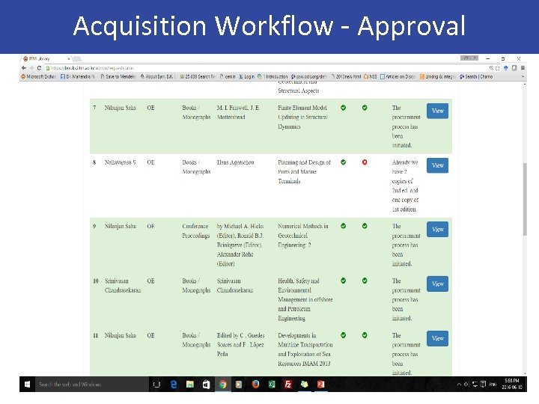The image size is (539, 404).
Task: View request 10 Health, Safety and Environmental Management
Action: pyautogui.click(x=438, y=284)
